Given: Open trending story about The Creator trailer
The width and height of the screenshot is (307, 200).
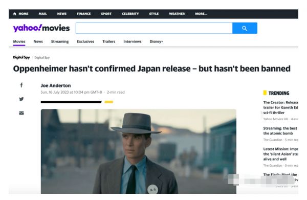Looking at the screenshot, I should (x=280, y=107).
